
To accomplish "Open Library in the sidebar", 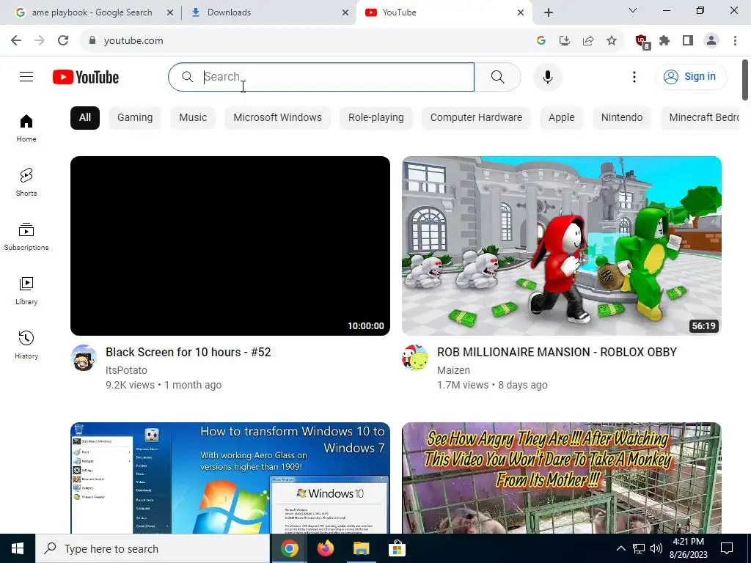I will 26,290.
